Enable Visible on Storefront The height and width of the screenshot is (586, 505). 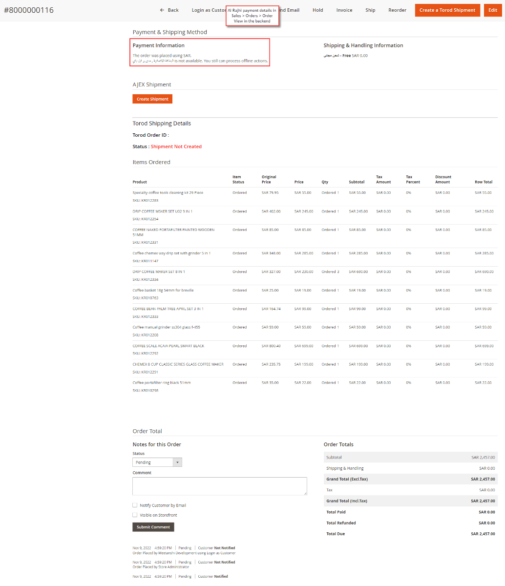click(135, 515)
